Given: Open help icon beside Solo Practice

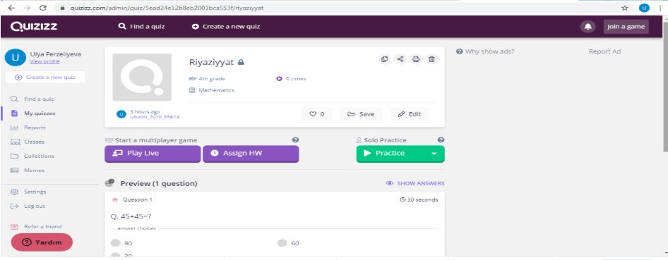Looking at the screenshot, I should [441, 140].
